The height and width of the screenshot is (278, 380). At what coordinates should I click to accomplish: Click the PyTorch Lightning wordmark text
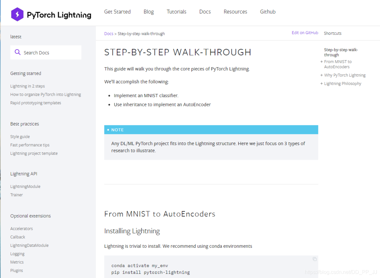click(59, 15)
